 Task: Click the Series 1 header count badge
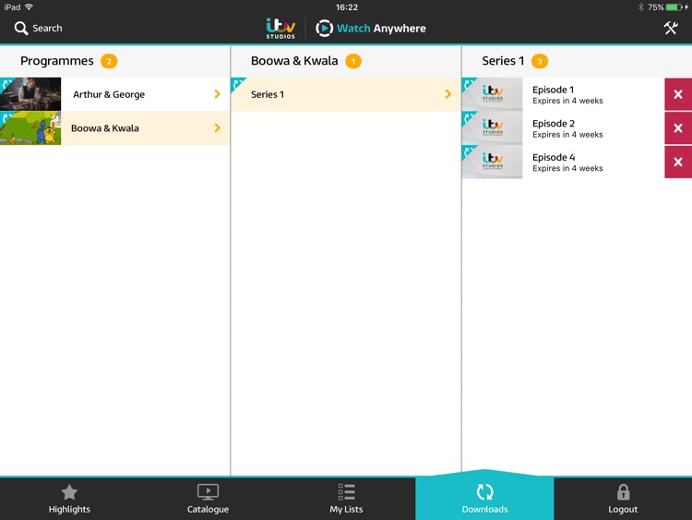[540, 61]
